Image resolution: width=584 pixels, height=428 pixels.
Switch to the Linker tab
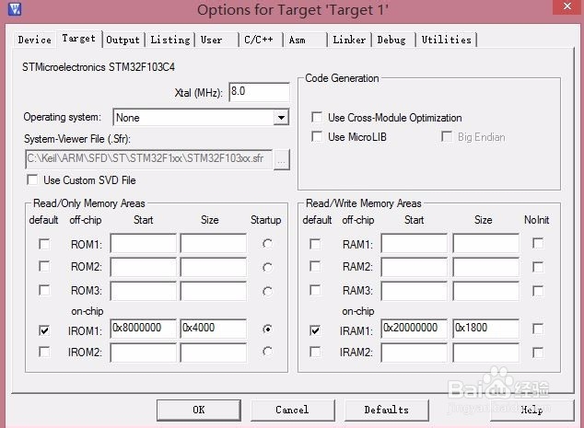[349, 40]
